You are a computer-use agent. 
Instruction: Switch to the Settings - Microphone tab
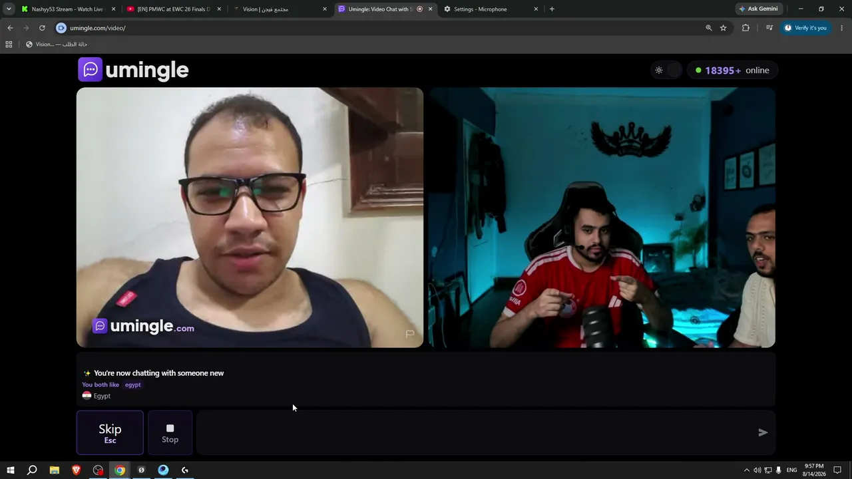coord(489,9)
